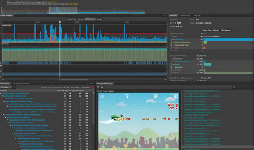Click the blue ActionScript bar in Summary
The width and height of the screenshot is (254, 150).
click(228, 39)
